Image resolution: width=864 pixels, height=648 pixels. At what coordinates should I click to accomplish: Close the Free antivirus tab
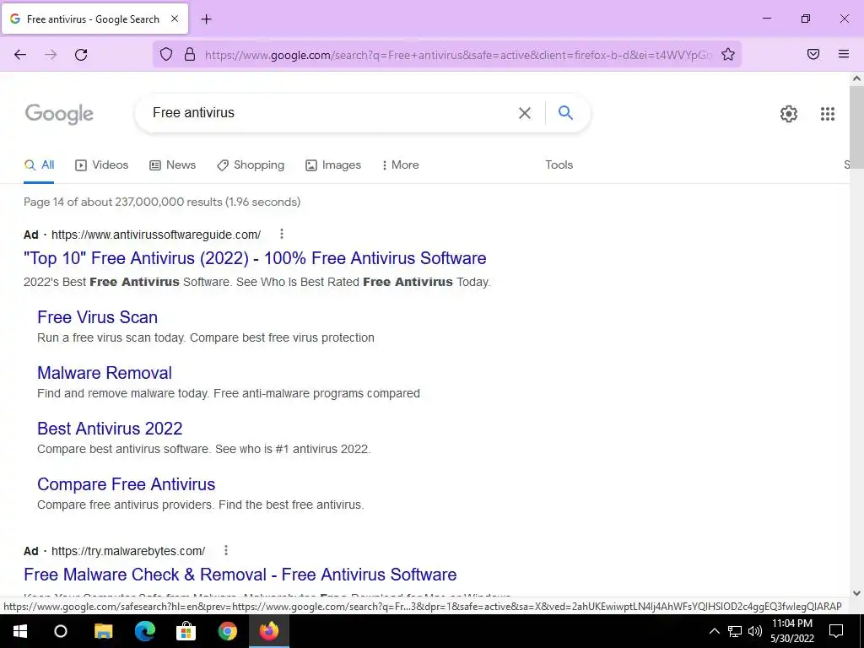pyautogui.click(x=175, y=19)
